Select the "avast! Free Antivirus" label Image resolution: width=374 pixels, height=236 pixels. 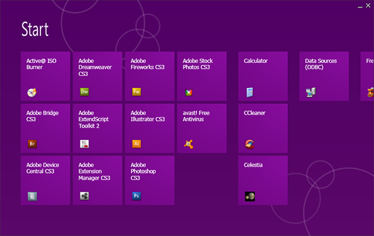pos(196,116)
